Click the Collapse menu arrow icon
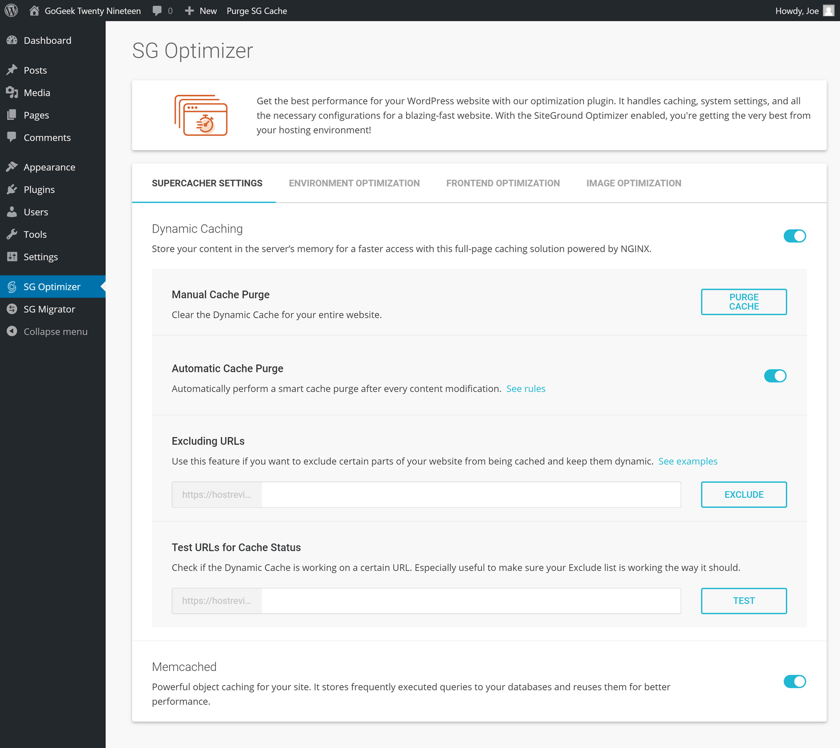 coord(12,331)
